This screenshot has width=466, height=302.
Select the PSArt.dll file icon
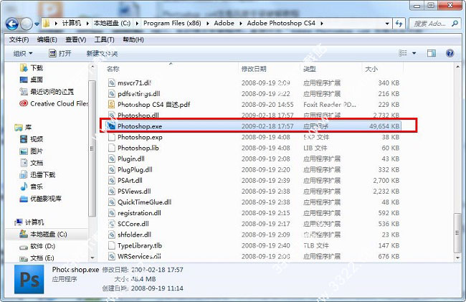111,181
